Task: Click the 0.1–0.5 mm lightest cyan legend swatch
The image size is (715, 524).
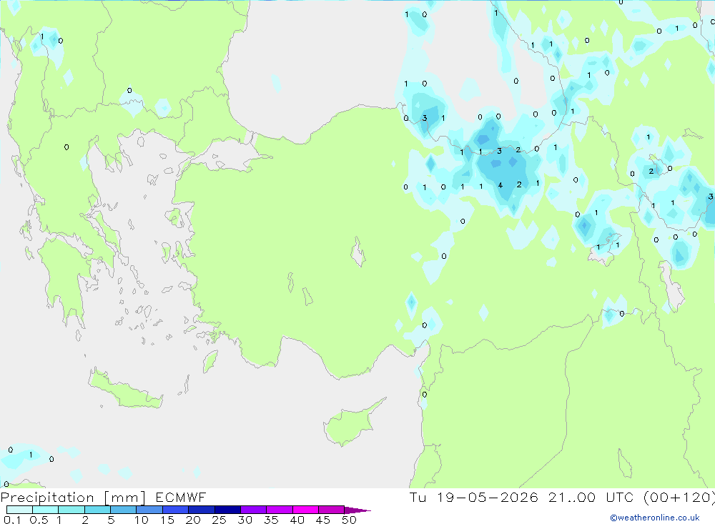Action: [19, 510]
